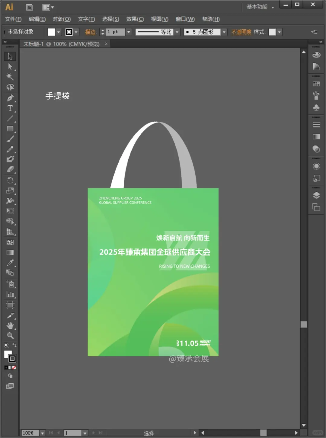Screen dimensions: 326x438
Task: Expand the stroke weight 1 pt dropdown
Action: 129,32
